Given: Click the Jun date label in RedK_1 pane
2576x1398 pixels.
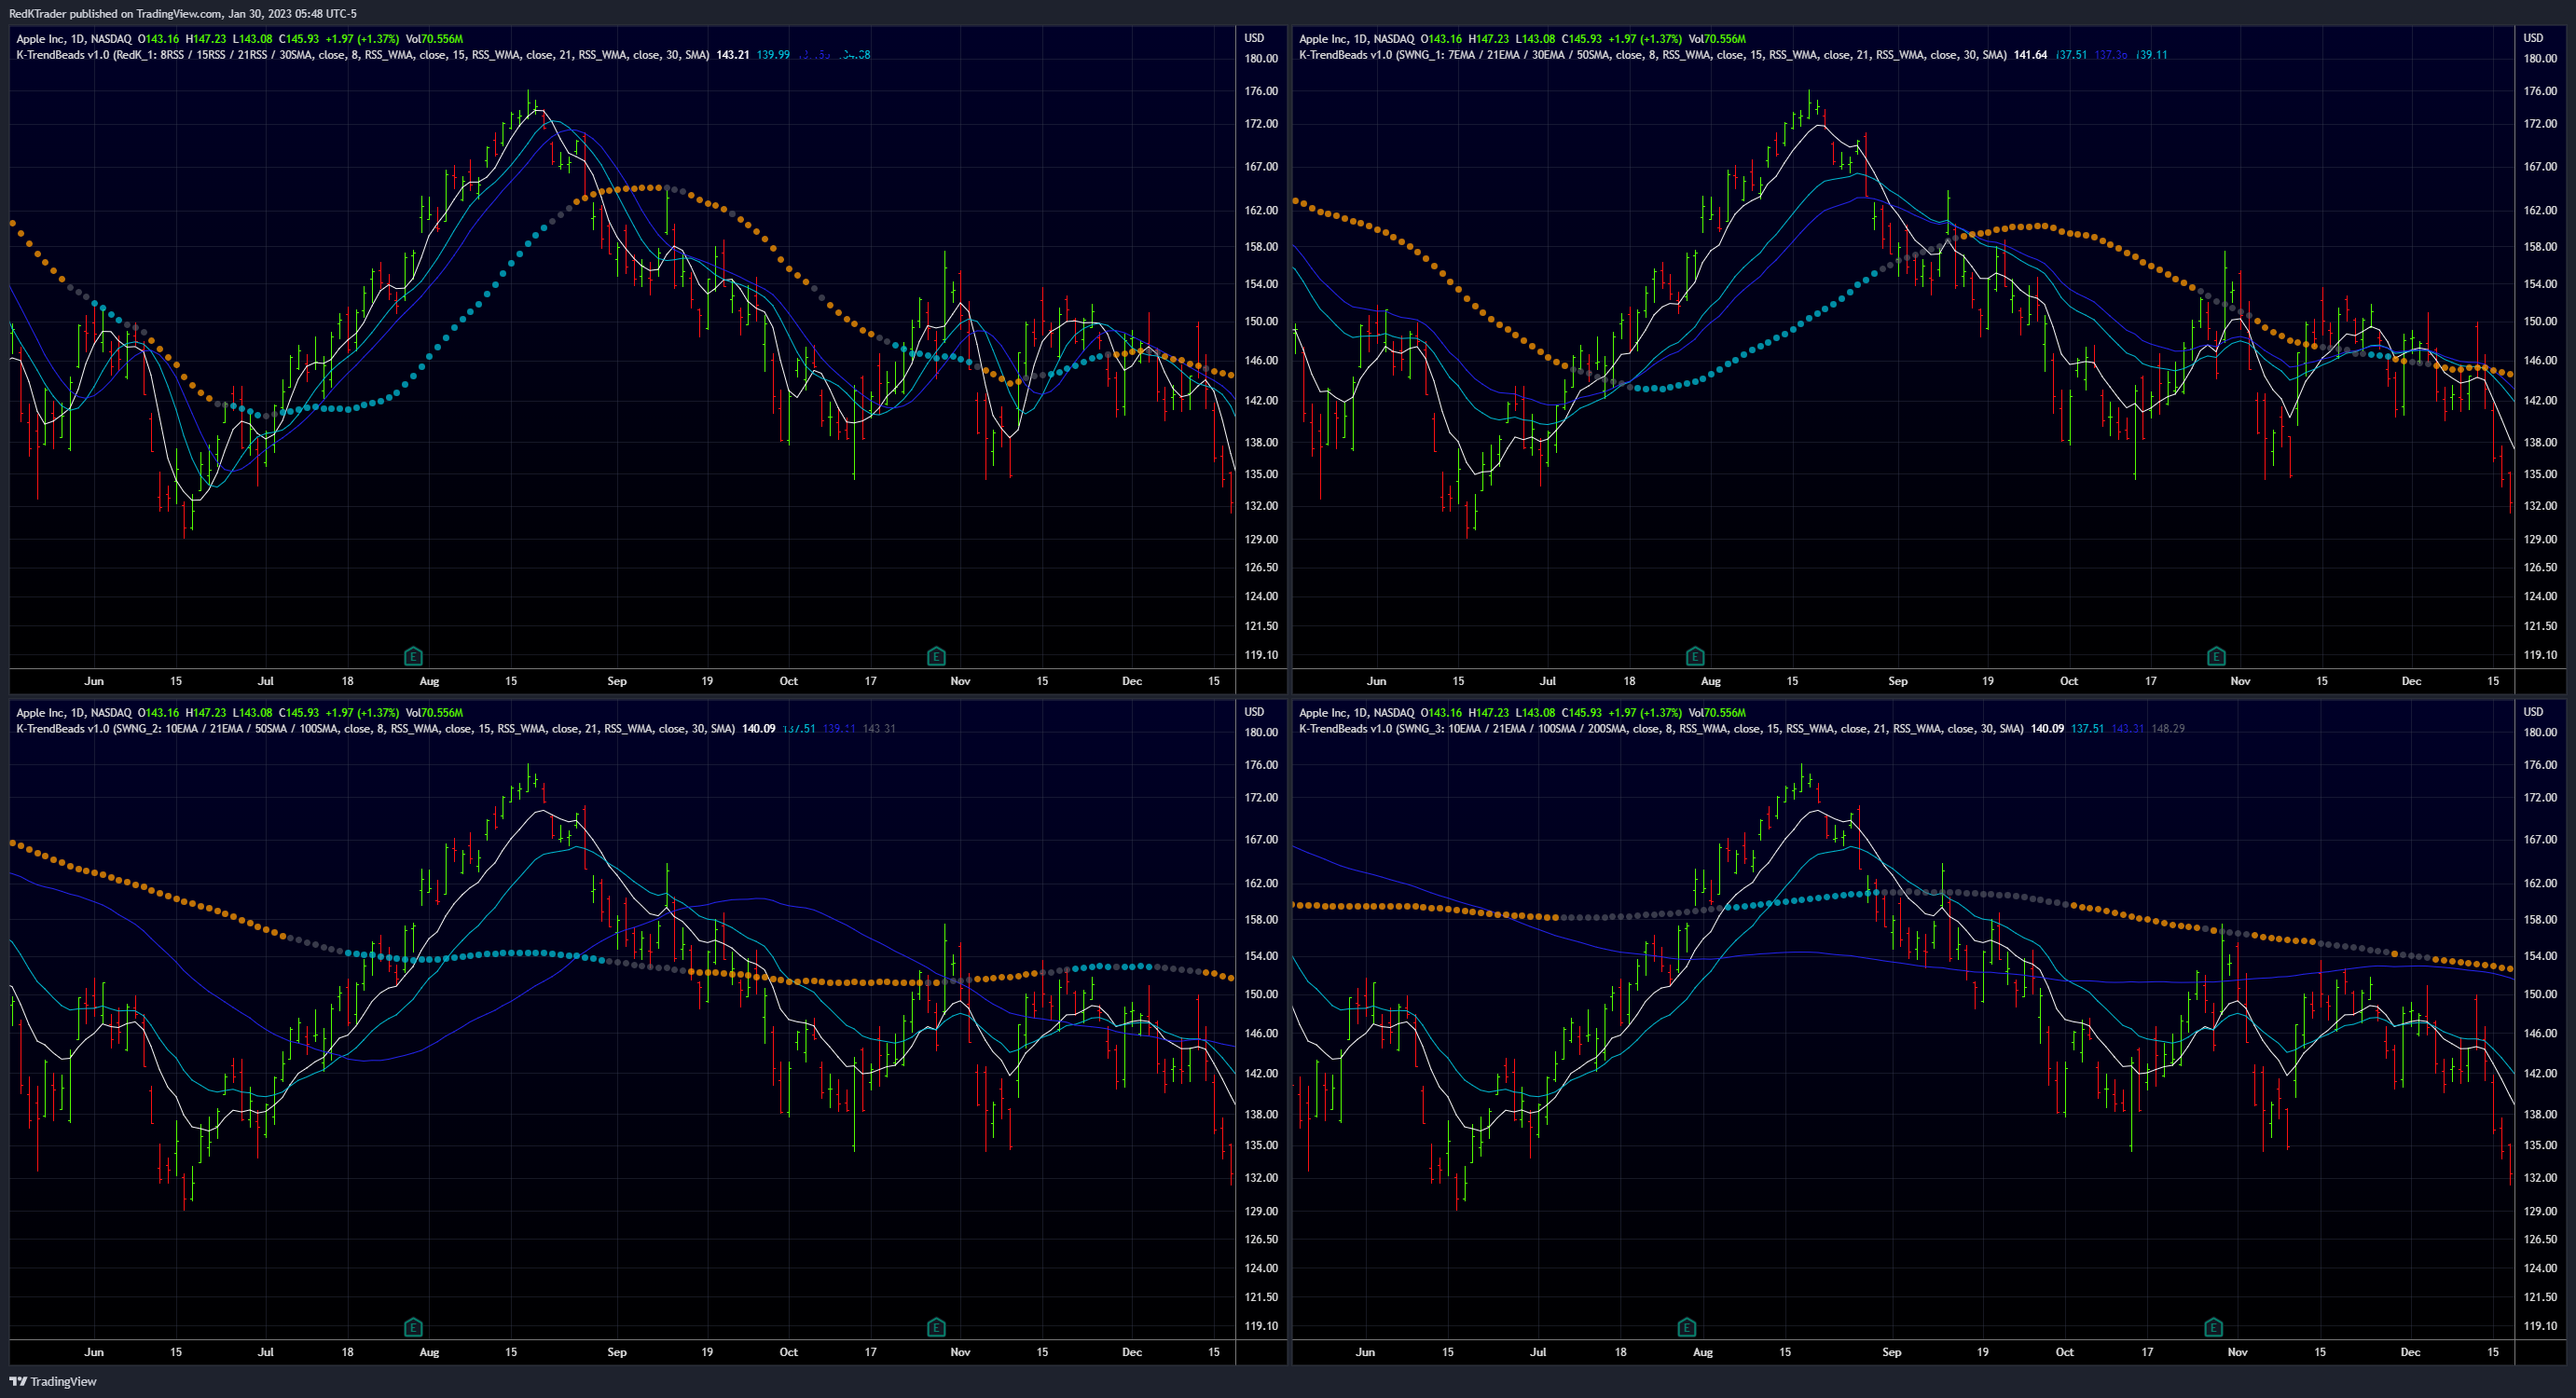Looking at the screenshot, I should point(94,681).
